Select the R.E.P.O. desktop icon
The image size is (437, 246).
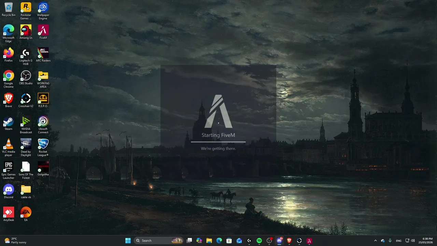[43, 100]
